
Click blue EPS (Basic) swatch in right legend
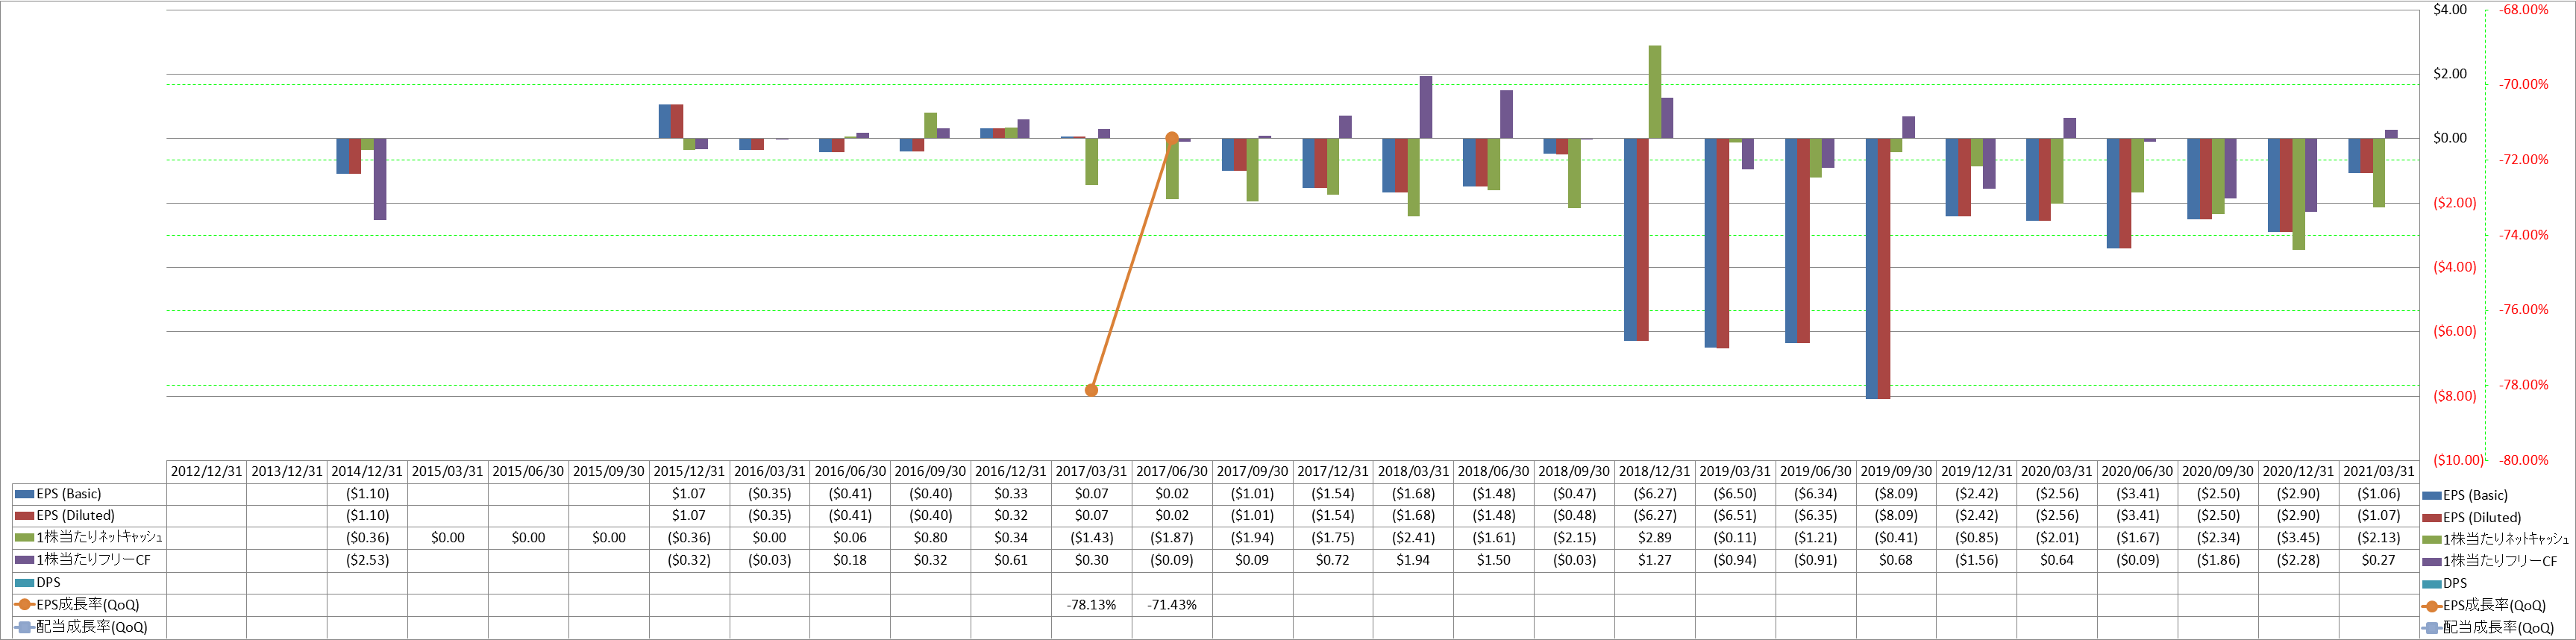[2431, 496]
